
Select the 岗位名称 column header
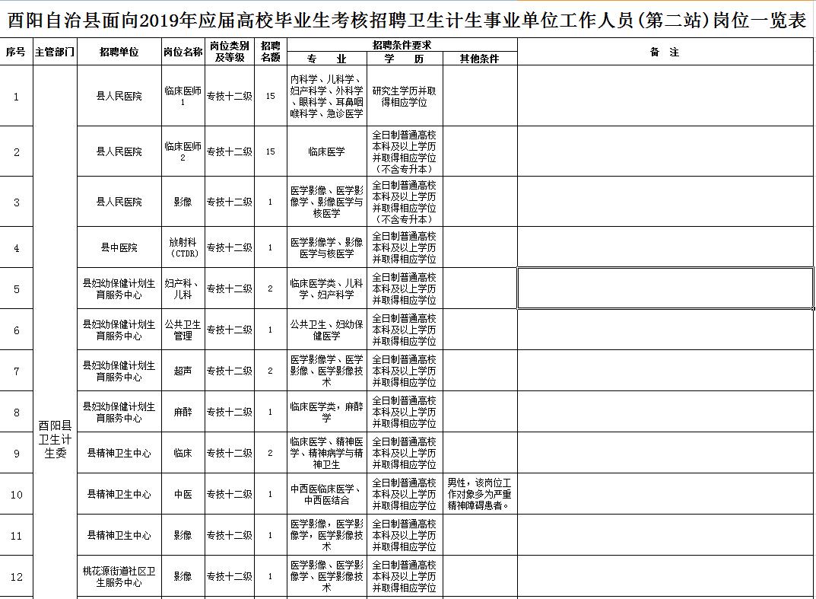click(183, 52)
